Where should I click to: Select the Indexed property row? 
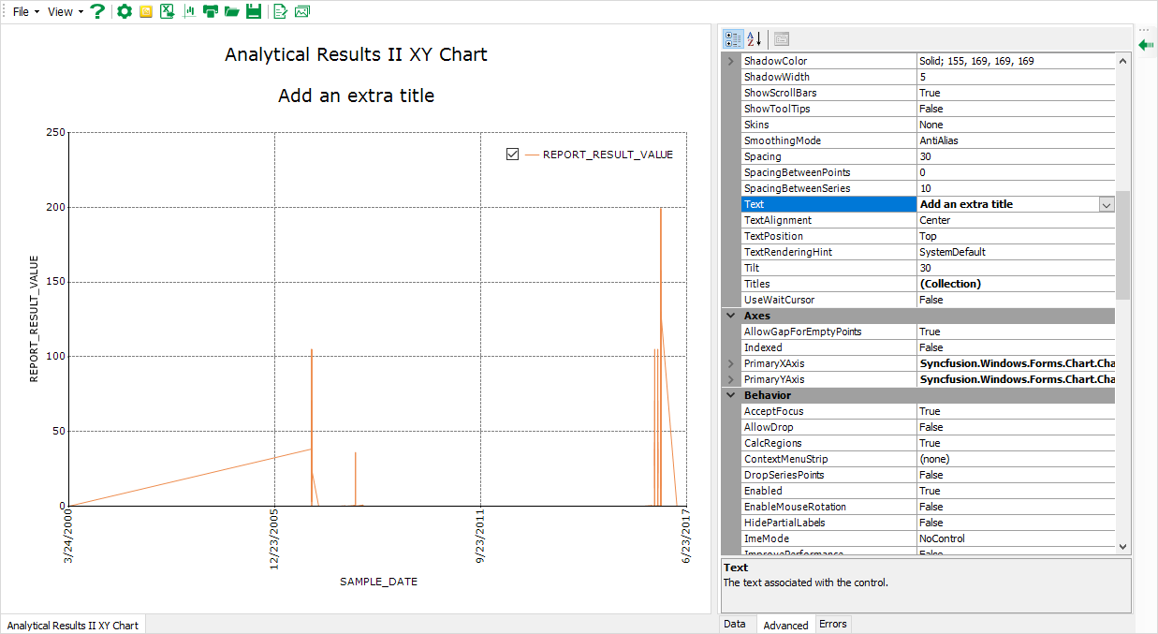tap(928, 347)
